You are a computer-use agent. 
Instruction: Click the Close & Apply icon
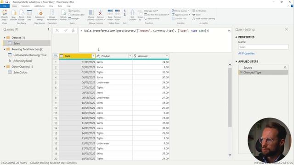[5, 13]
